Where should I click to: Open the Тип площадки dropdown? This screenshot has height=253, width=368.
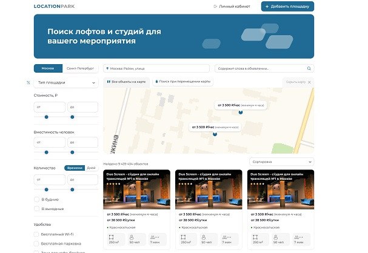66,83
